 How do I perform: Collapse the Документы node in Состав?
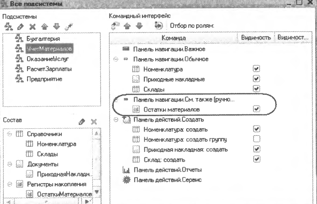9,164
